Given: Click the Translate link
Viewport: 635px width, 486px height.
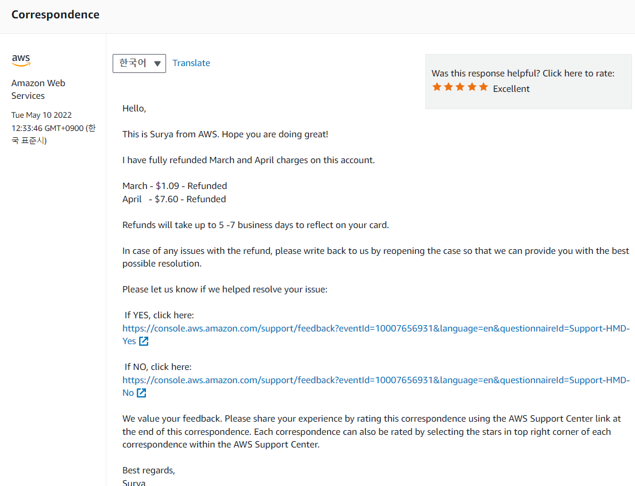Looking at the screenshot, I should [191, 63].
